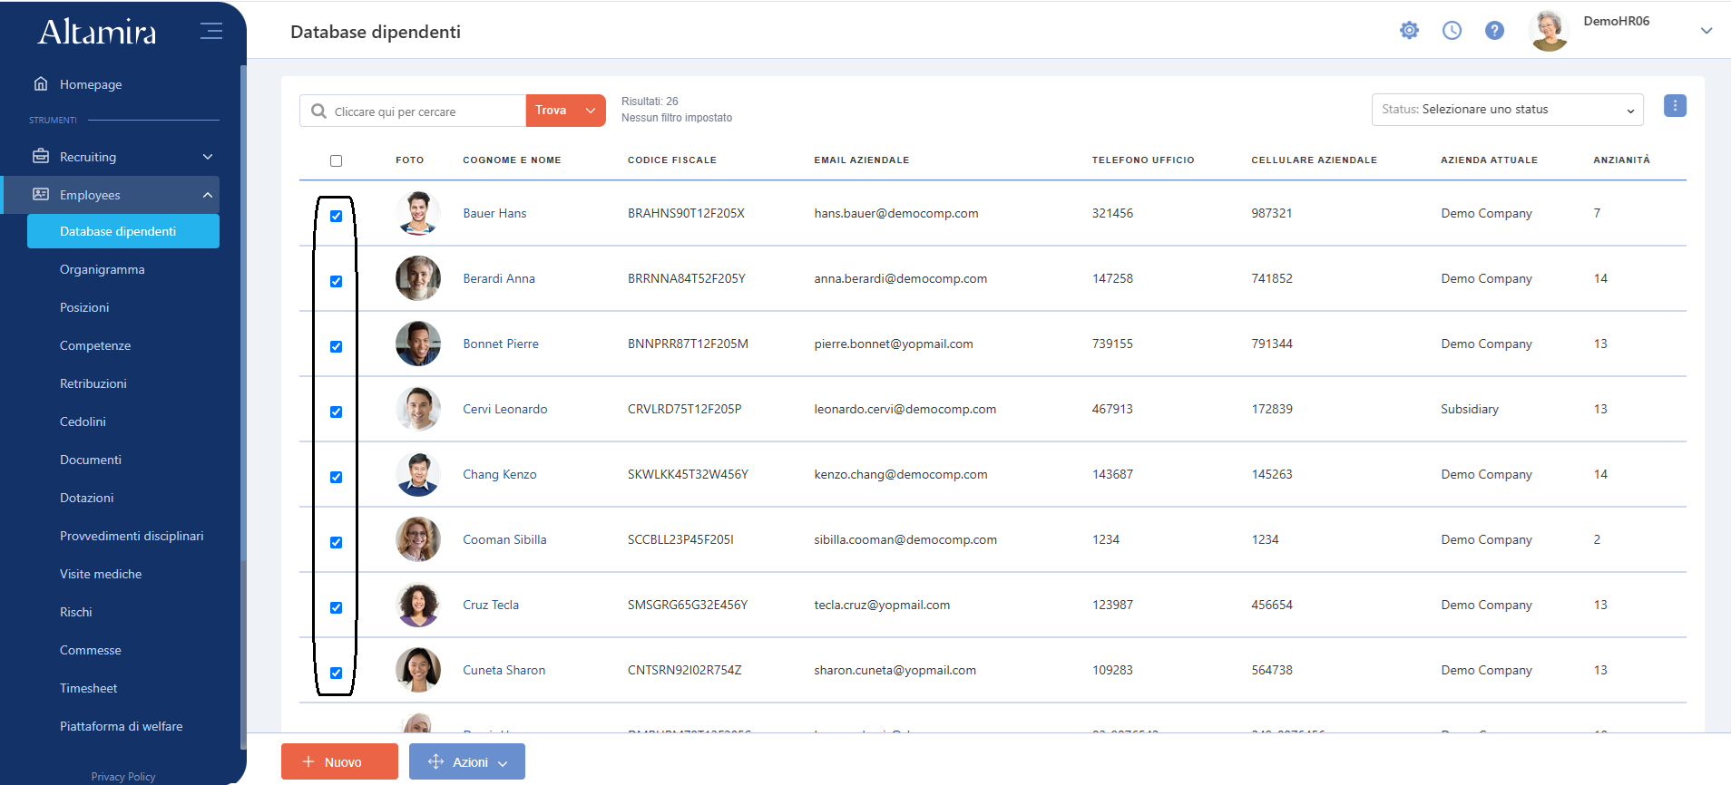Open the settings gear icon
Viewport: 1731px width, 785px height.
(x=1409, y=31)
